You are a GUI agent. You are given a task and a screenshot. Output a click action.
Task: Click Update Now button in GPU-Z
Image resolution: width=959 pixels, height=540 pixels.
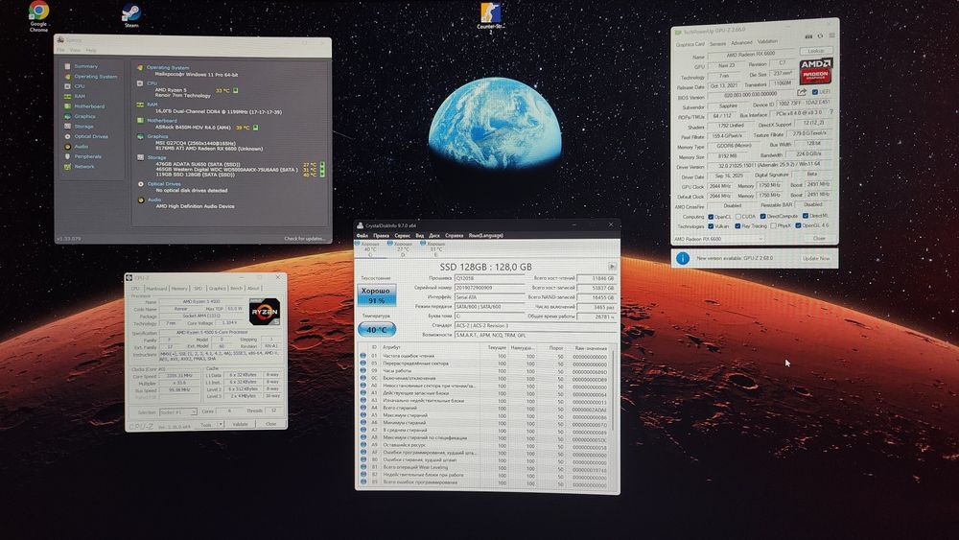(x=816, y=258)
